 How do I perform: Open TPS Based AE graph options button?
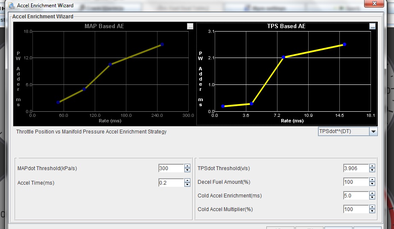click(x=372, y=26)
